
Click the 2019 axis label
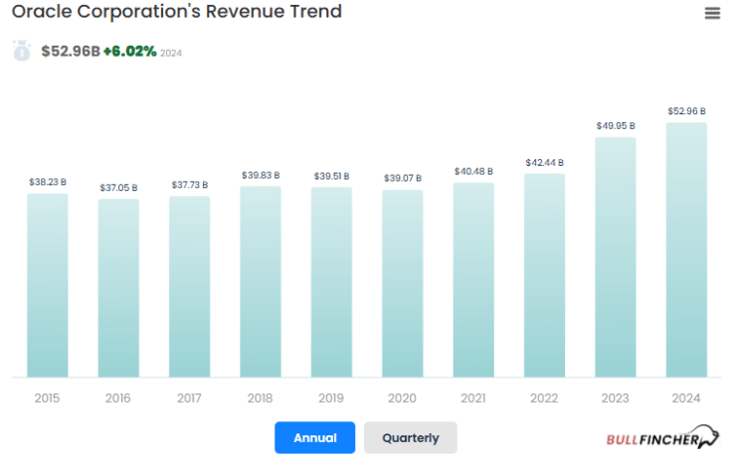pos(331,398)
